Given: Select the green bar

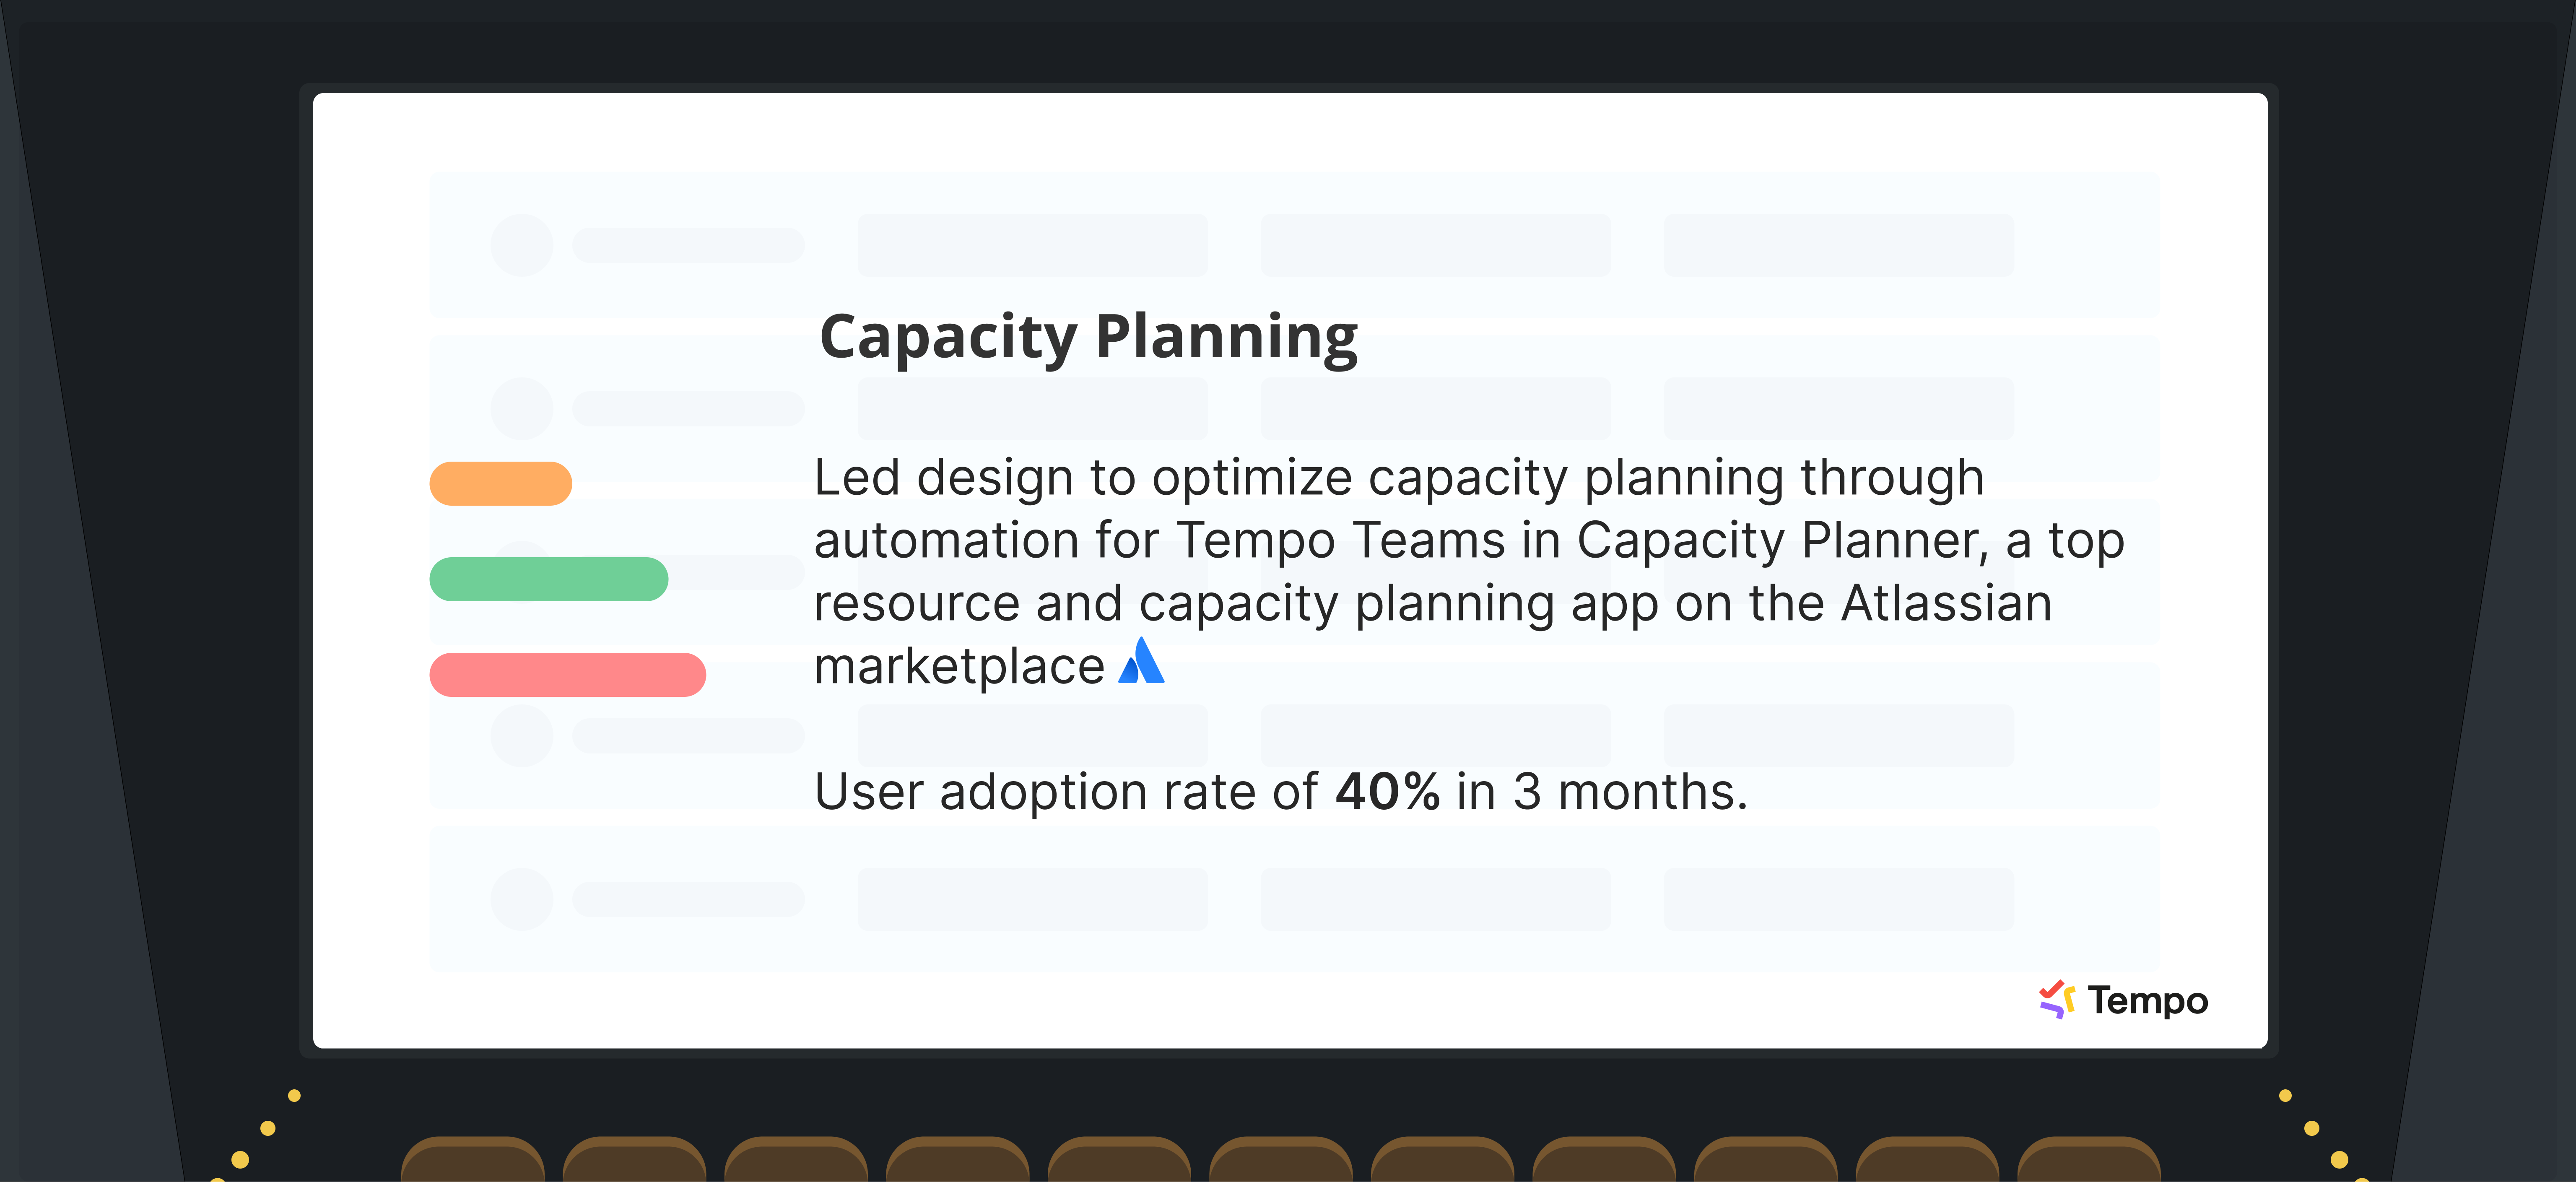Looking at the screenshot, I should (x=548, y=579).
